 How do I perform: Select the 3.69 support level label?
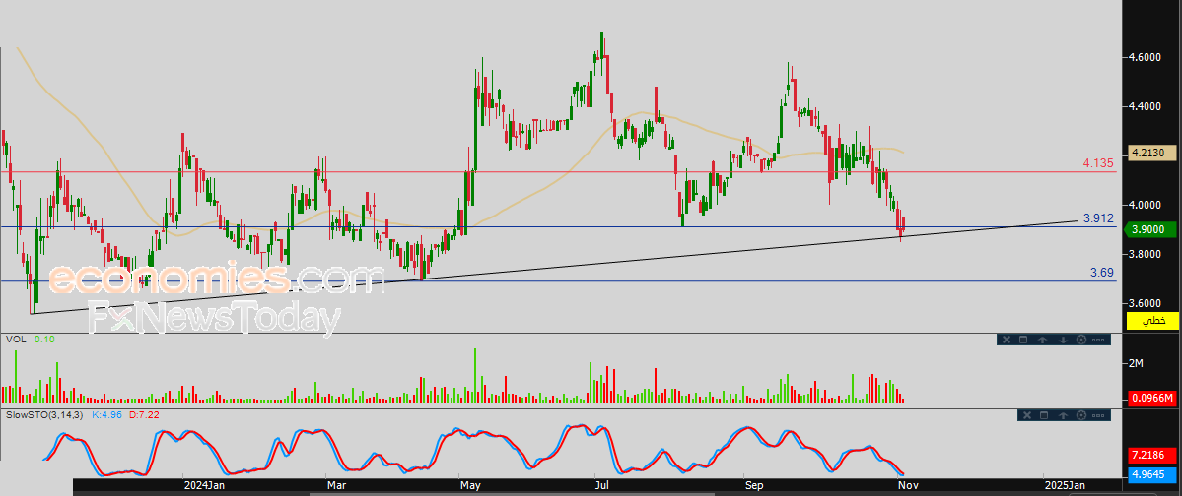click(1101, 273)
